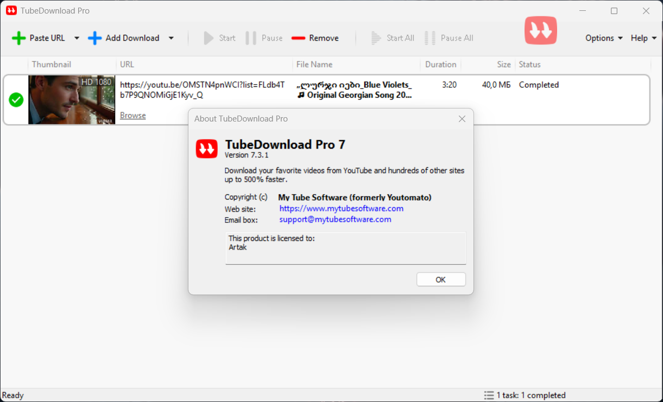Click the Blue Violets file name
This screenshot has height=402, width=663.
[354, 90]
